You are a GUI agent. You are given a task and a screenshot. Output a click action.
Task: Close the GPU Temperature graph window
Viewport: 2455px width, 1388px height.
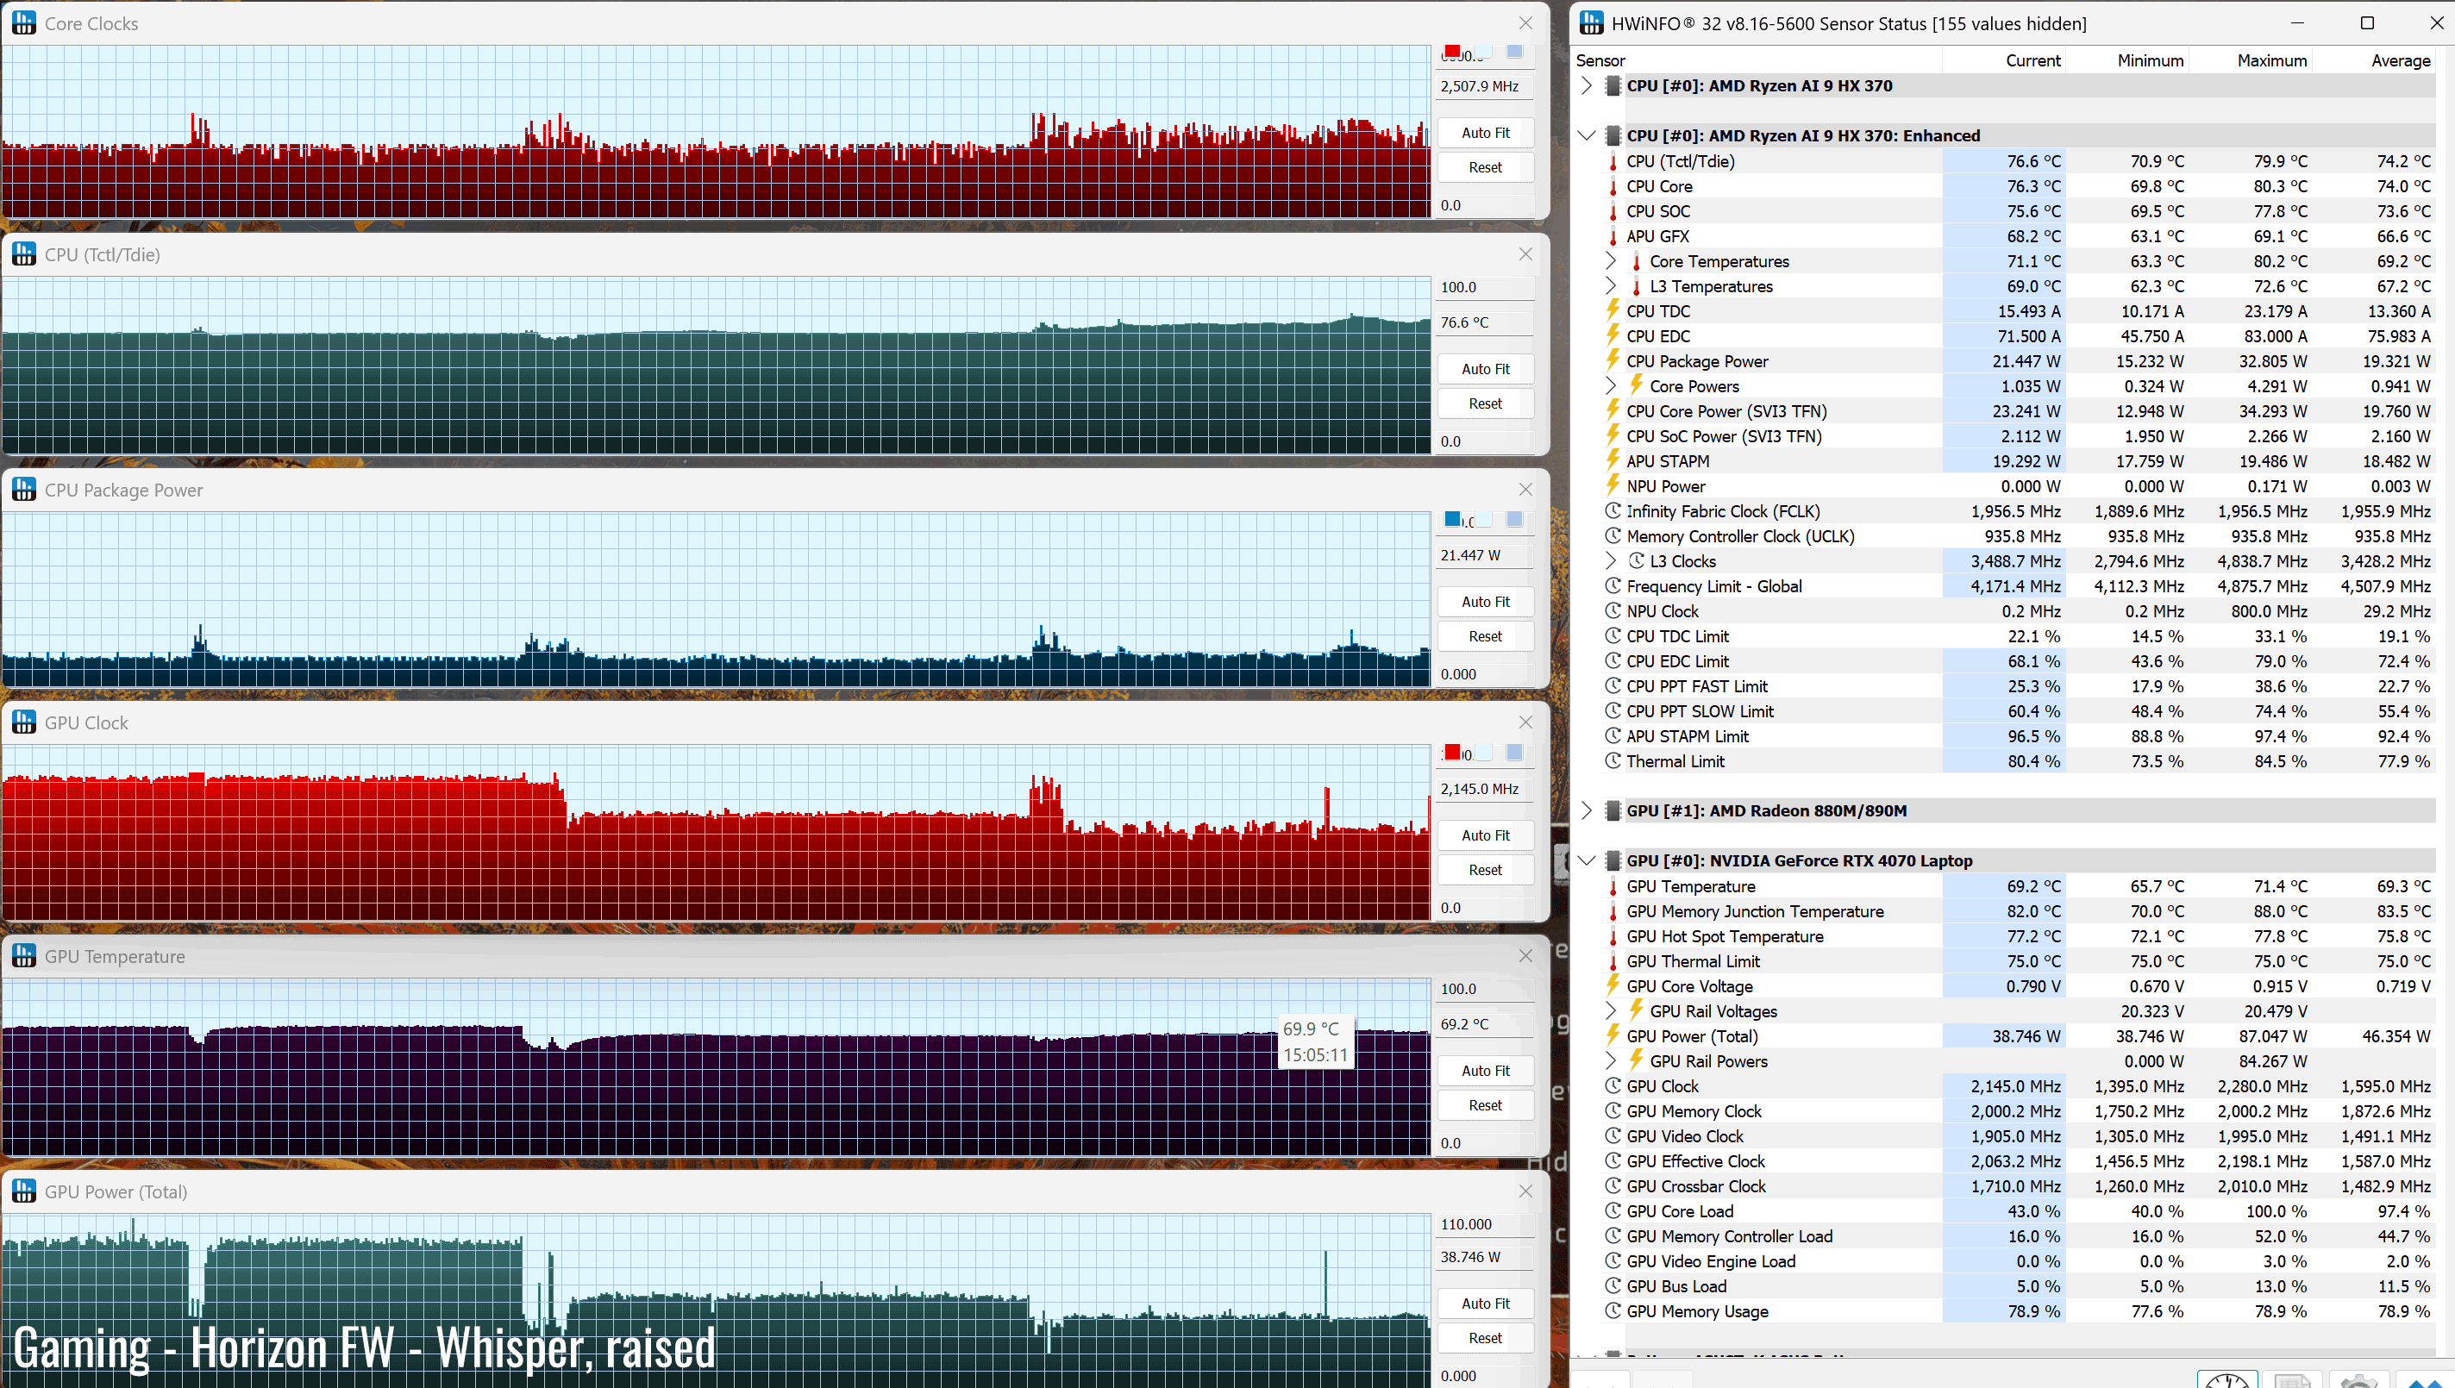[x=1525, y=956]
